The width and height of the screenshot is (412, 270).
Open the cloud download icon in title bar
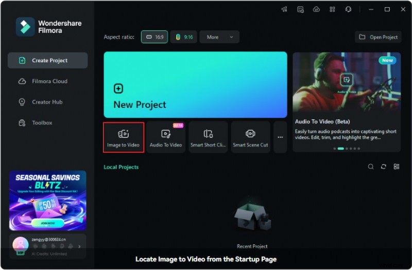point(316,9)
